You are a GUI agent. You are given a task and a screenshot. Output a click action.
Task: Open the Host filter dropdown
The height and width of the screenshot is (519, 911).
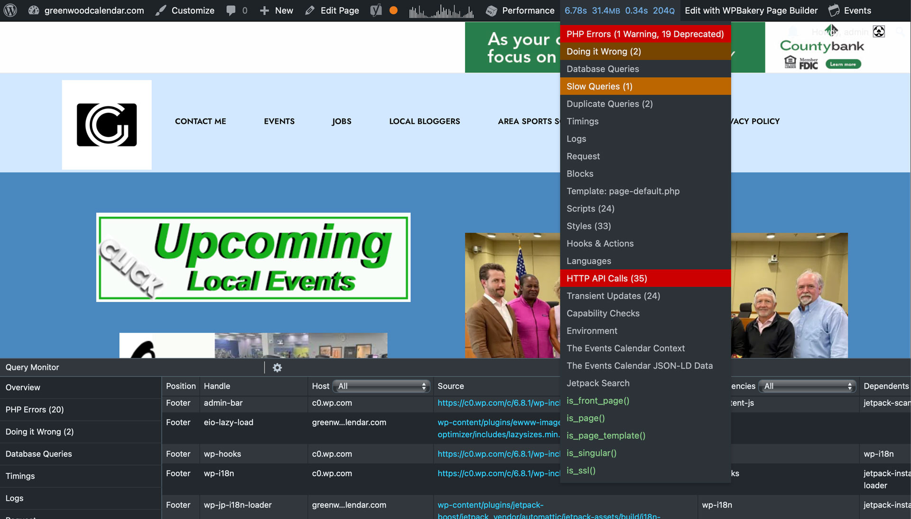click(x=381, y=386)
